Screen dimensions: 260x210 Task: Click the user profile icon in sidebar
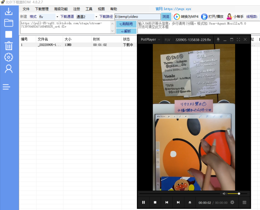(x=9, y=69)
